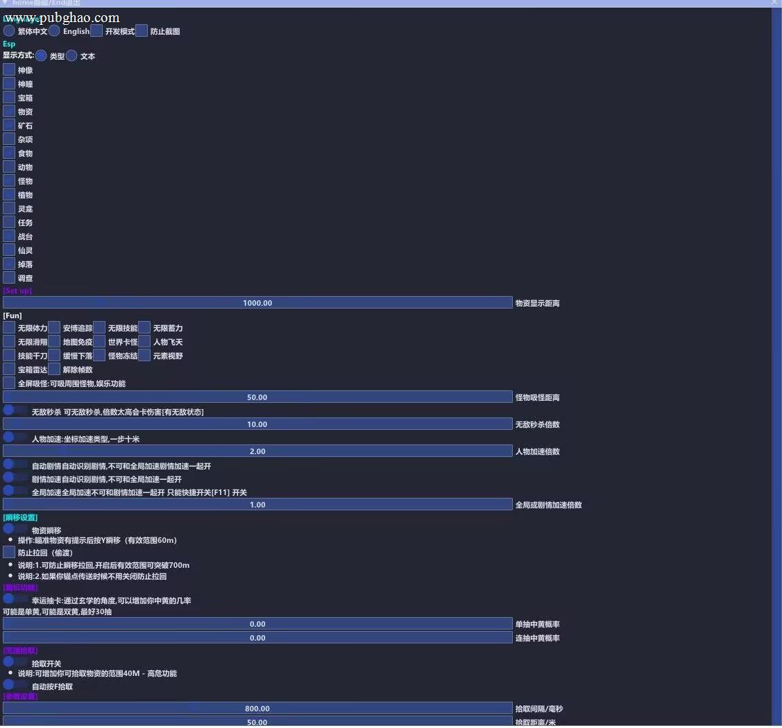
Task: Tick the 元素视野 checkbox
Action: coord(144,356)
